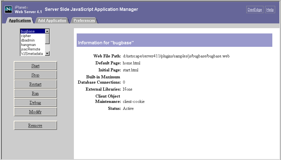Run the selected application
This screenshot has height=160, width=281.
(35, 93)
